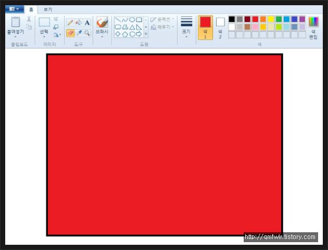
Task: Open the 채우기 fill dropdown
Action: 162,27
